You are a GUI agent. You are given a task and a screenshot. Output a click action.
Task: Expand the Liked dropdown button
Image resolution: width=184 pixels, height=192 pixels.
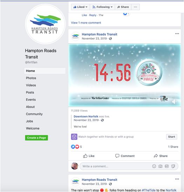81,7
